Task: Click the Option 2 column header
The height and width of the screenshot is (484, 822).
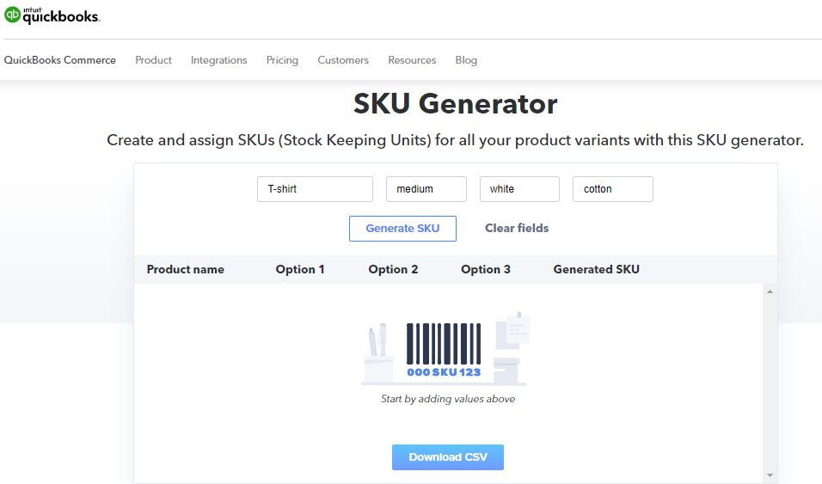Action: [393, 270]
